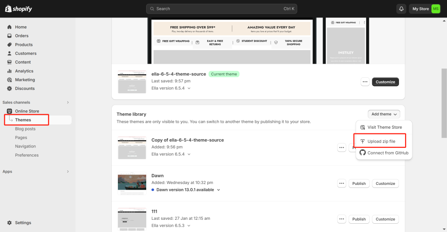This screenshot has height=232, width=447.
Task: Publish the Dawn theme
Action: point(359,184)
